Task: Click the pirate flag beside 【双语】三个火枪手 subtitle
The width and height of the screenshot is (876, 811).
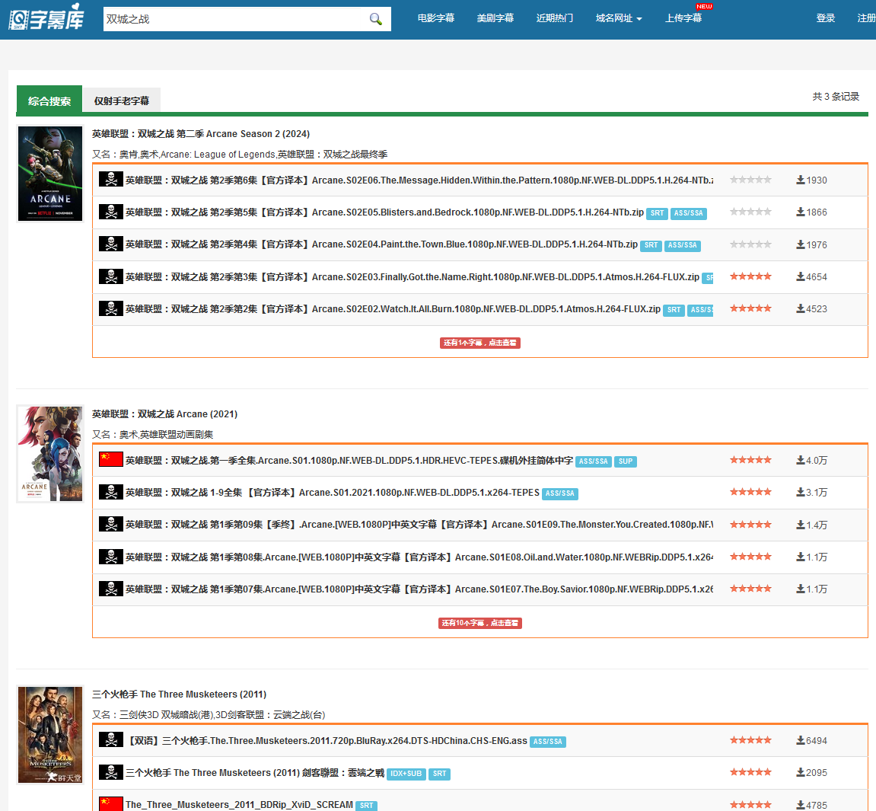Action: tap(111, 740)
